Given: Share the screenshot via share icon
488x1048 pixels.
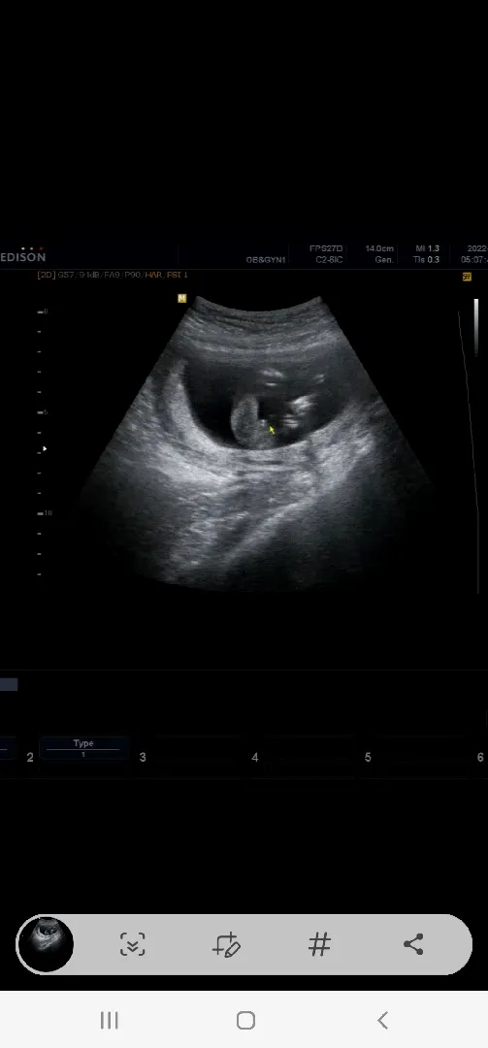Looking at the screenshot, I should pos(413,944).
